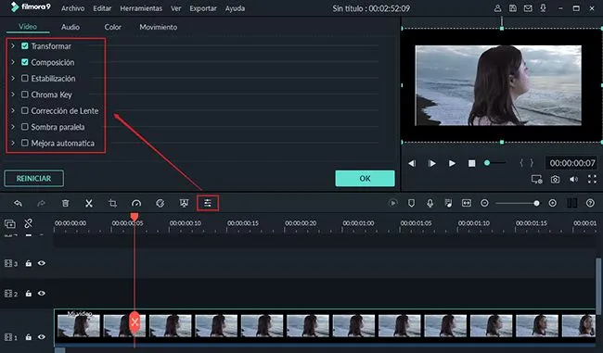Click the REINICIAR button
Image resolution: width=603 pixels, height=353 pixels.
(x=33, y=179)
